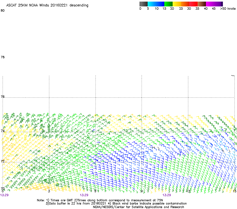Click the cyan-blue 5-15 knots legend band
Viewport: 237px width, 209px height.
click(x=156, y=4)
